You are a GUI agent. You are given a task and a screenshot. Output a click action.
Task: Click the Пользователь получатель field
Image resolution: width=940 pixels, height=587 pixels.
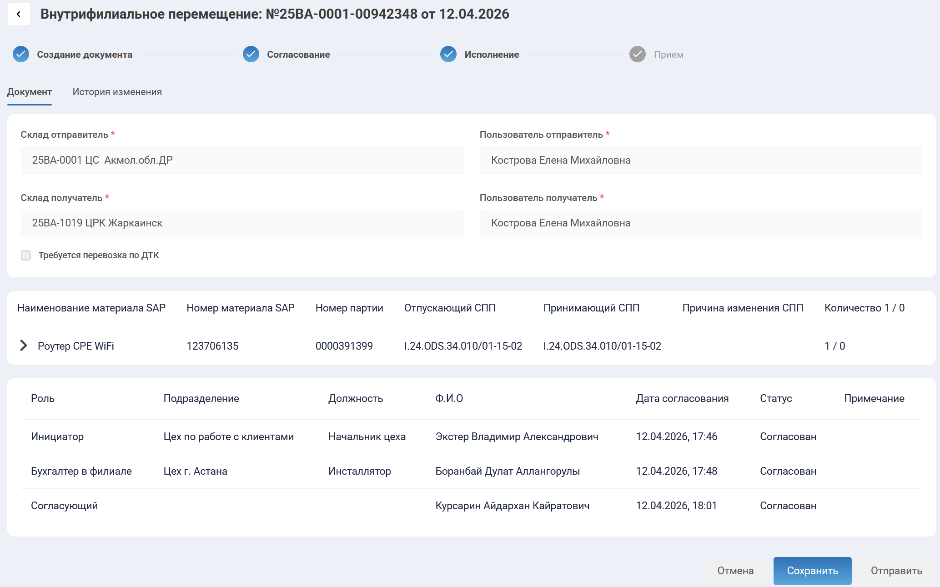[700, 223]
